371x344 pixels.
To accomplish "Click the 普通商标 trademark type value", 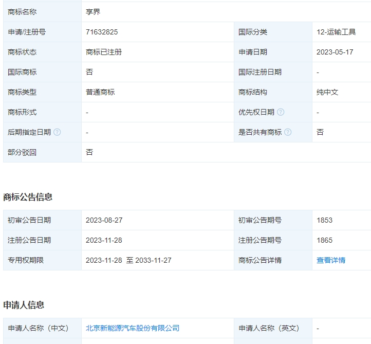I will [100, 92].
